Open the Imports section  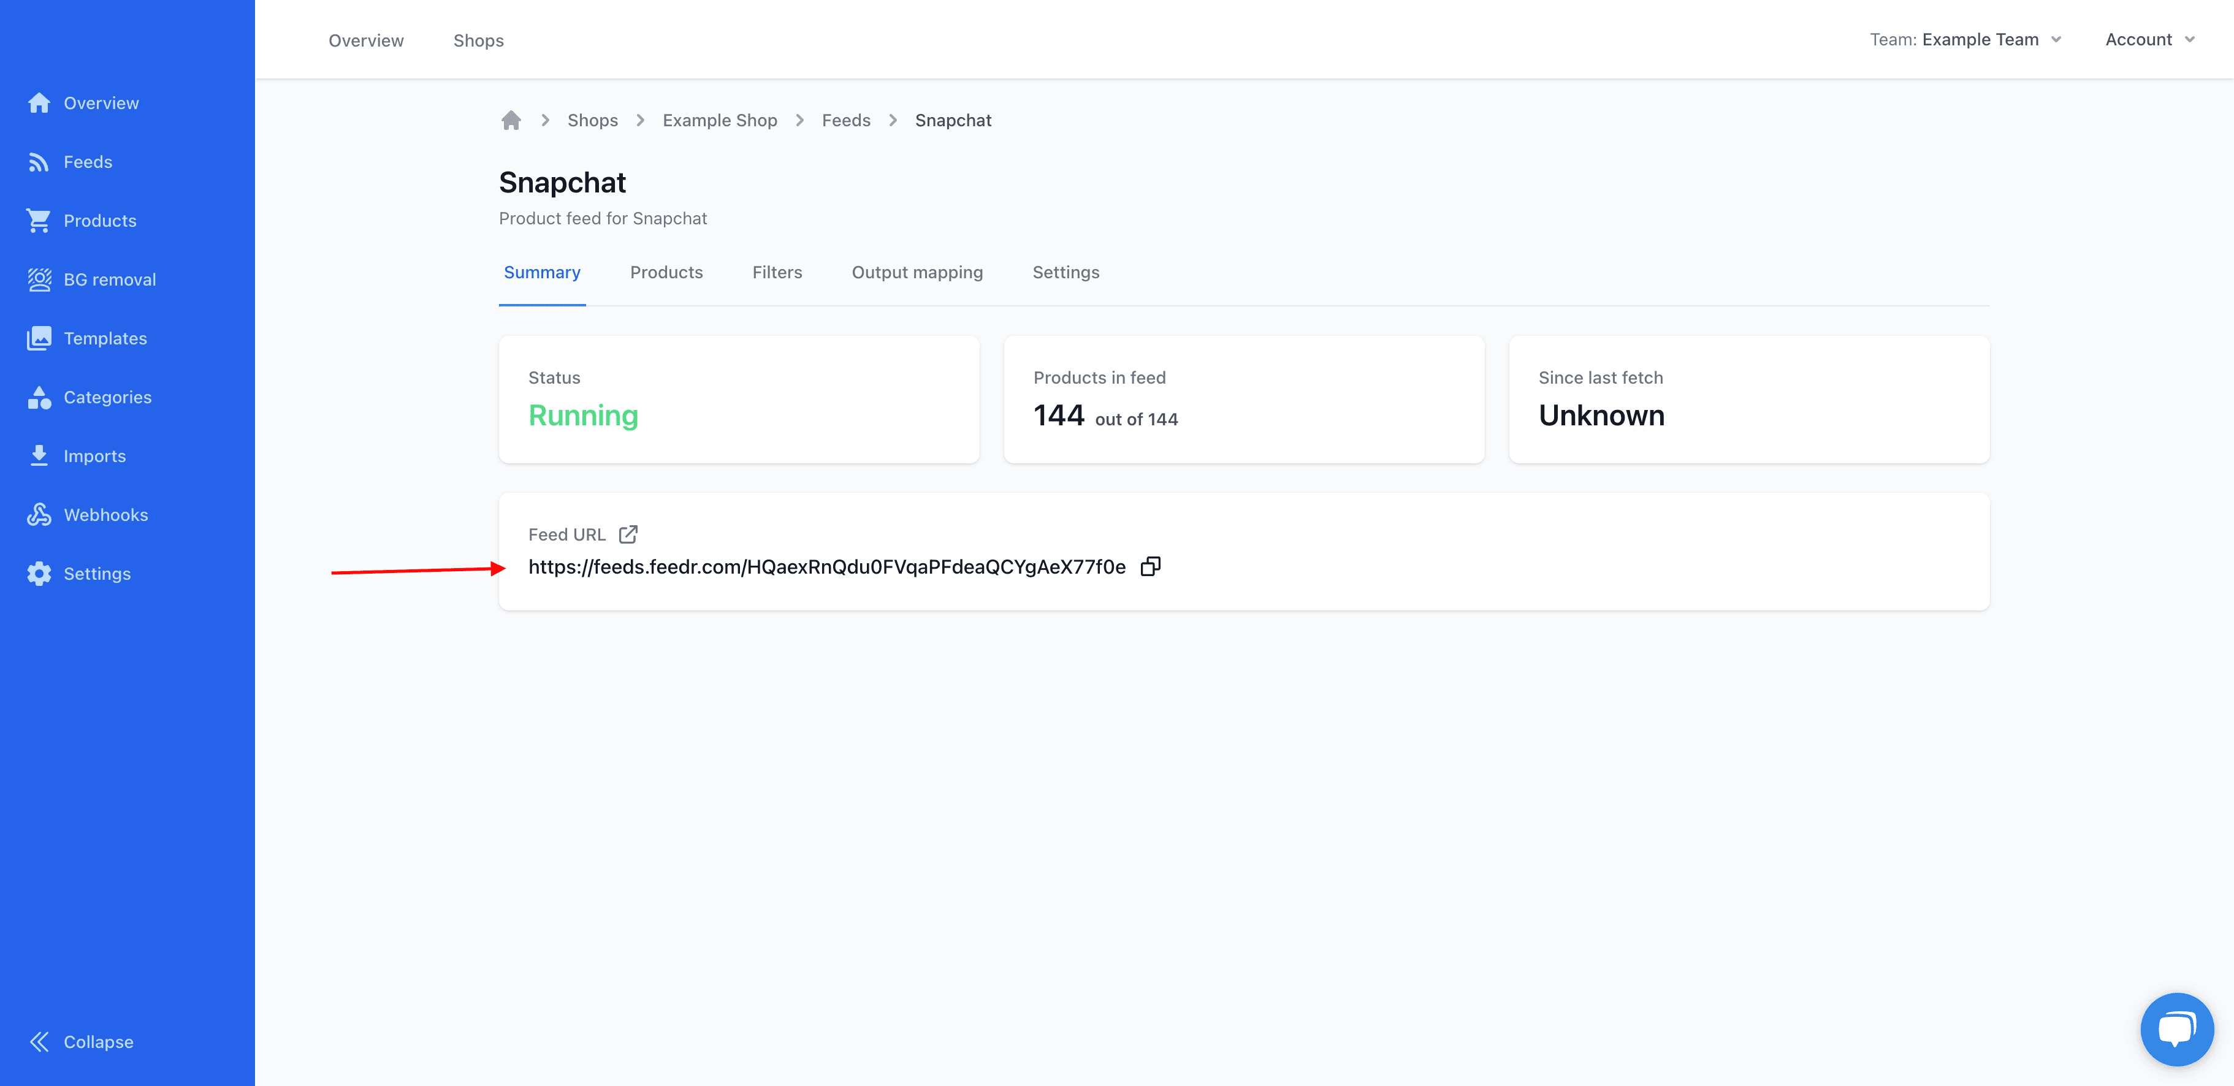point(39,455)
